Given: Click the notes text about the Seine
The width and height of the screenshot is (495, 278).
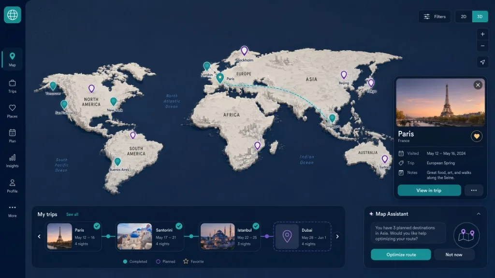Looking at the screenshot, I should tap(449, 175).
